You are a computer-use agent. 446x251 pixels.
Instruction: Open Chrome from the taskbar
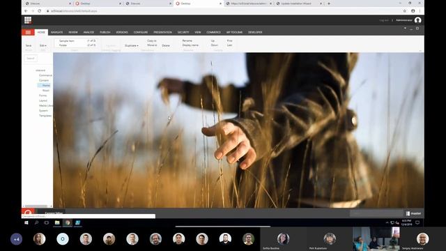pos(68,223)
